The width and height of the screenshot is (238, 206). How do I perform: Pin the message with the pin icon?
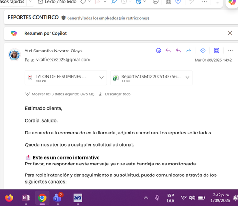114,2
